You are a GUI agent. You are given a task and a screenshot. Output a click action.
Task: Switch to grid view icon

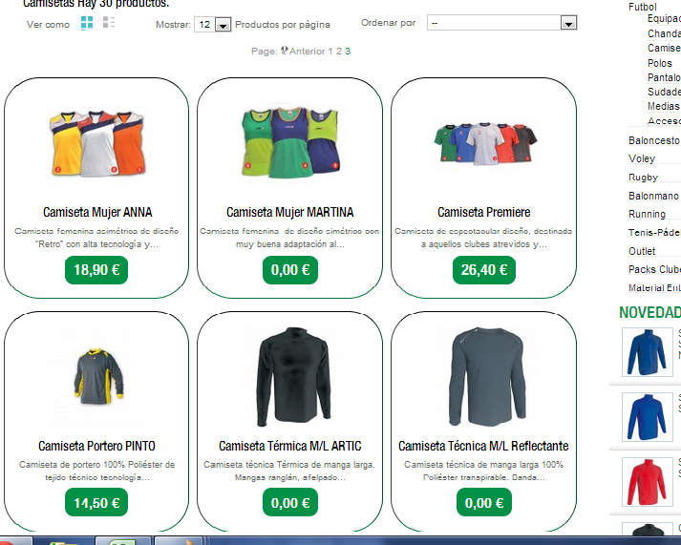coord(87,23)
